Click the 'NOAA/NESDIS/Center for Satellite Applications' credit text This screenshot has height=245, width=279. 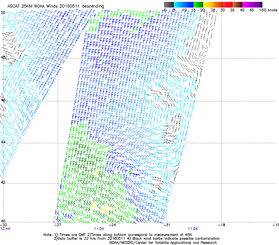(163, 243)
